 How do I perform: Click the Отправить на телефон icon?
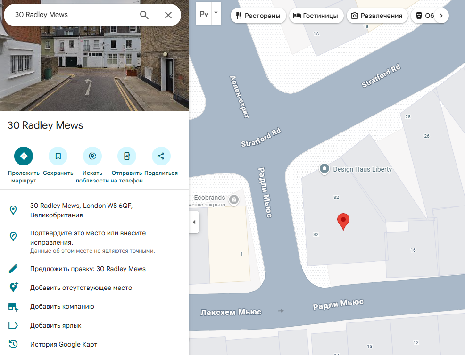tap(127, 156)
